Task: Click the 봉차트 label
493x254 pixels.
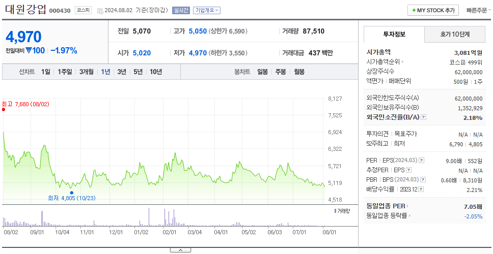Action: click(242, 72)
